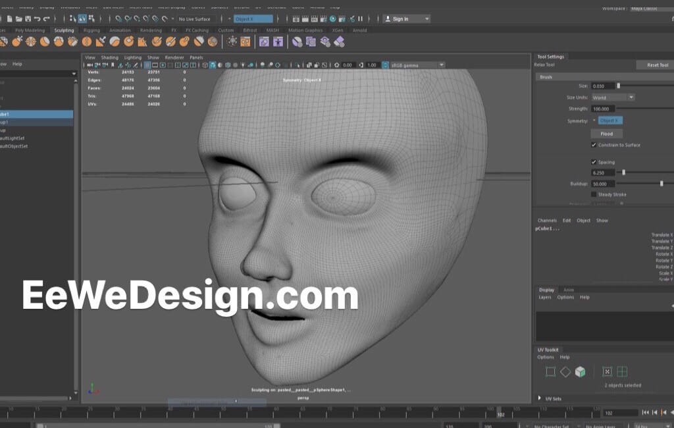
Task: Click the XGen sphere icon at shelf end
Action: [297, 42]
